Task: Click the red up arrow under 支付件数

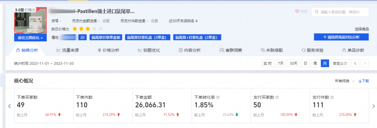Action: point(355,115)
